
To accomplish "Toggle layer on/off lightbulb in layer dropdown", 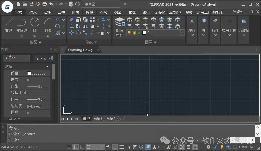I will [129, 33].
